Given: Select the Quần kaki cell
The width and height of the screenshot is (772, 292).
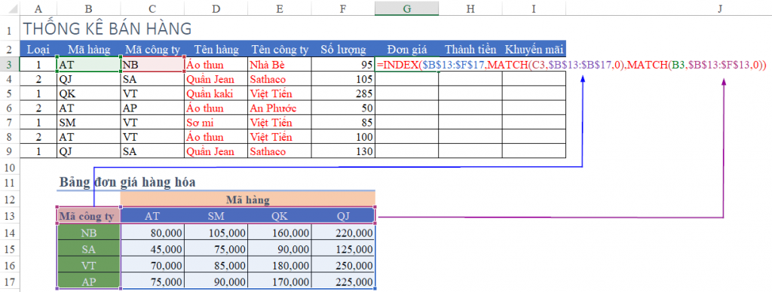Looking at the screenshot, I should [216, 93].
